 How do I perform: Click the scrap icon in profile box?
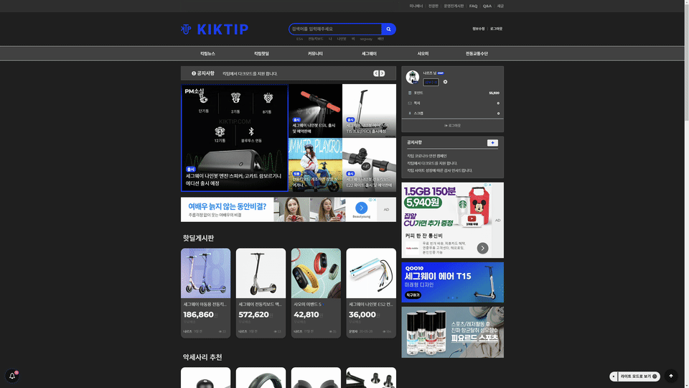tap(410, 113)
